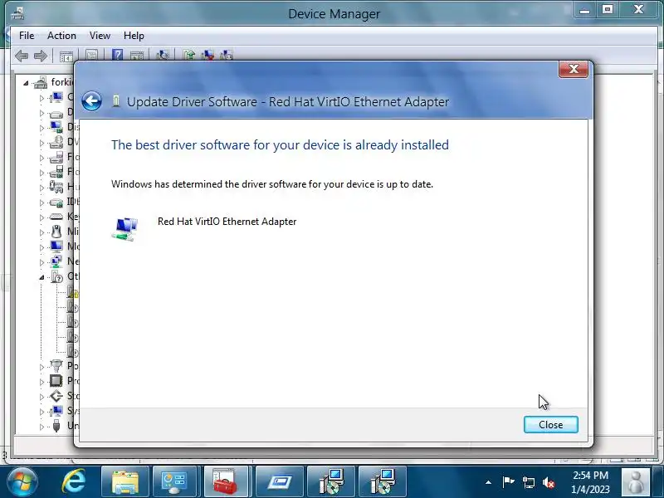
Task: Click the Show/Hide Console Tree toolbar icon
Action: click(66, 56)
